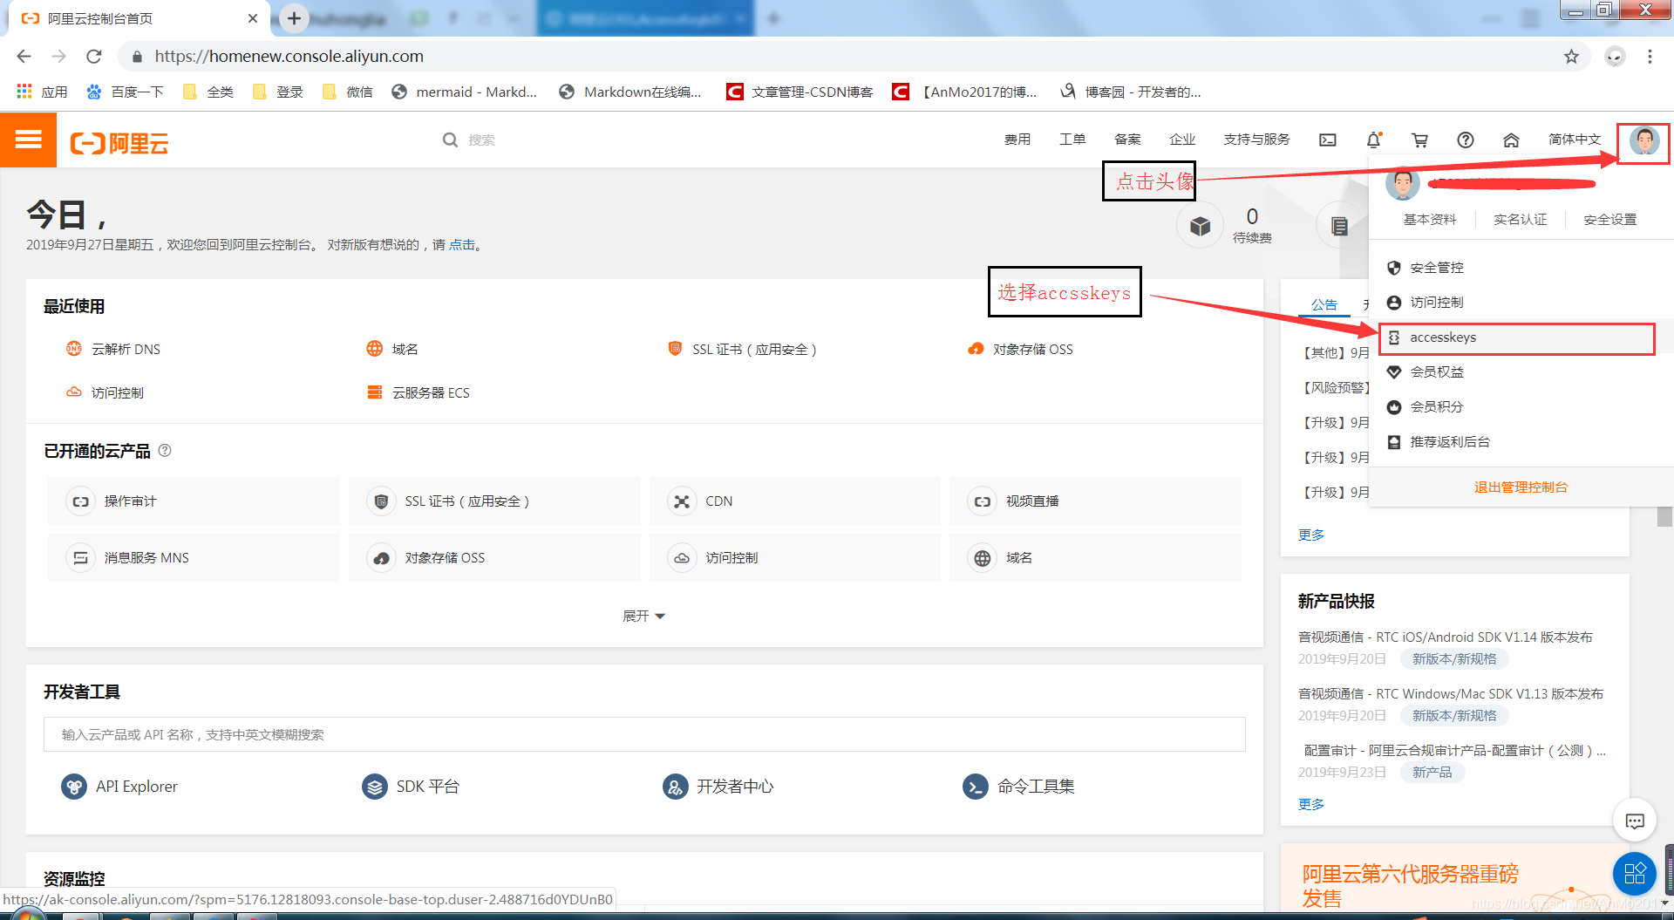Click the user avatar in the top-right corner
Image resolution: width=1674 pixels, height=920 pixels.
tap(1644, 140)
